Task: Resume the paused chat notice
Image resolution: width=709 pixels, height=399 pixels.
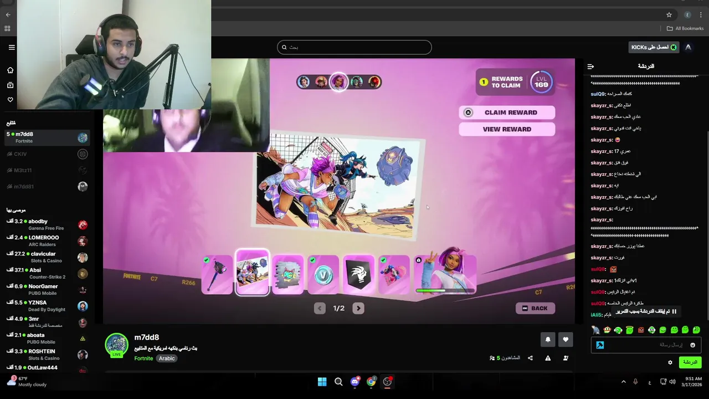Action: pyautogui.click(x=647, y=311)
